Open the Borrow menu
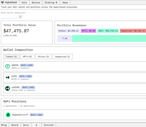146x127 pixels. point(36,3)
